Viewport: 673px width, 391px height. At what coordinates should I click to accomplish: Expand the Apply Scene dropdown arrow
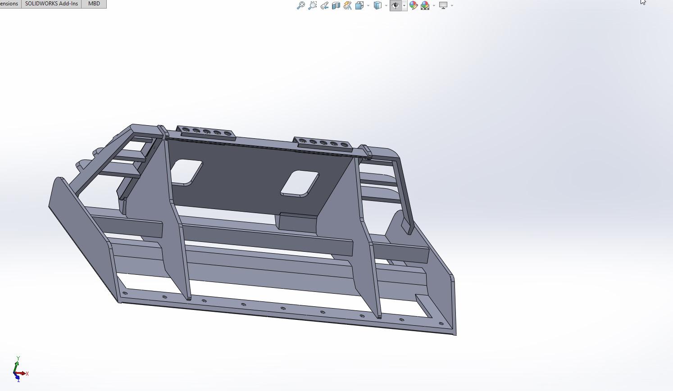coord(434,5)
